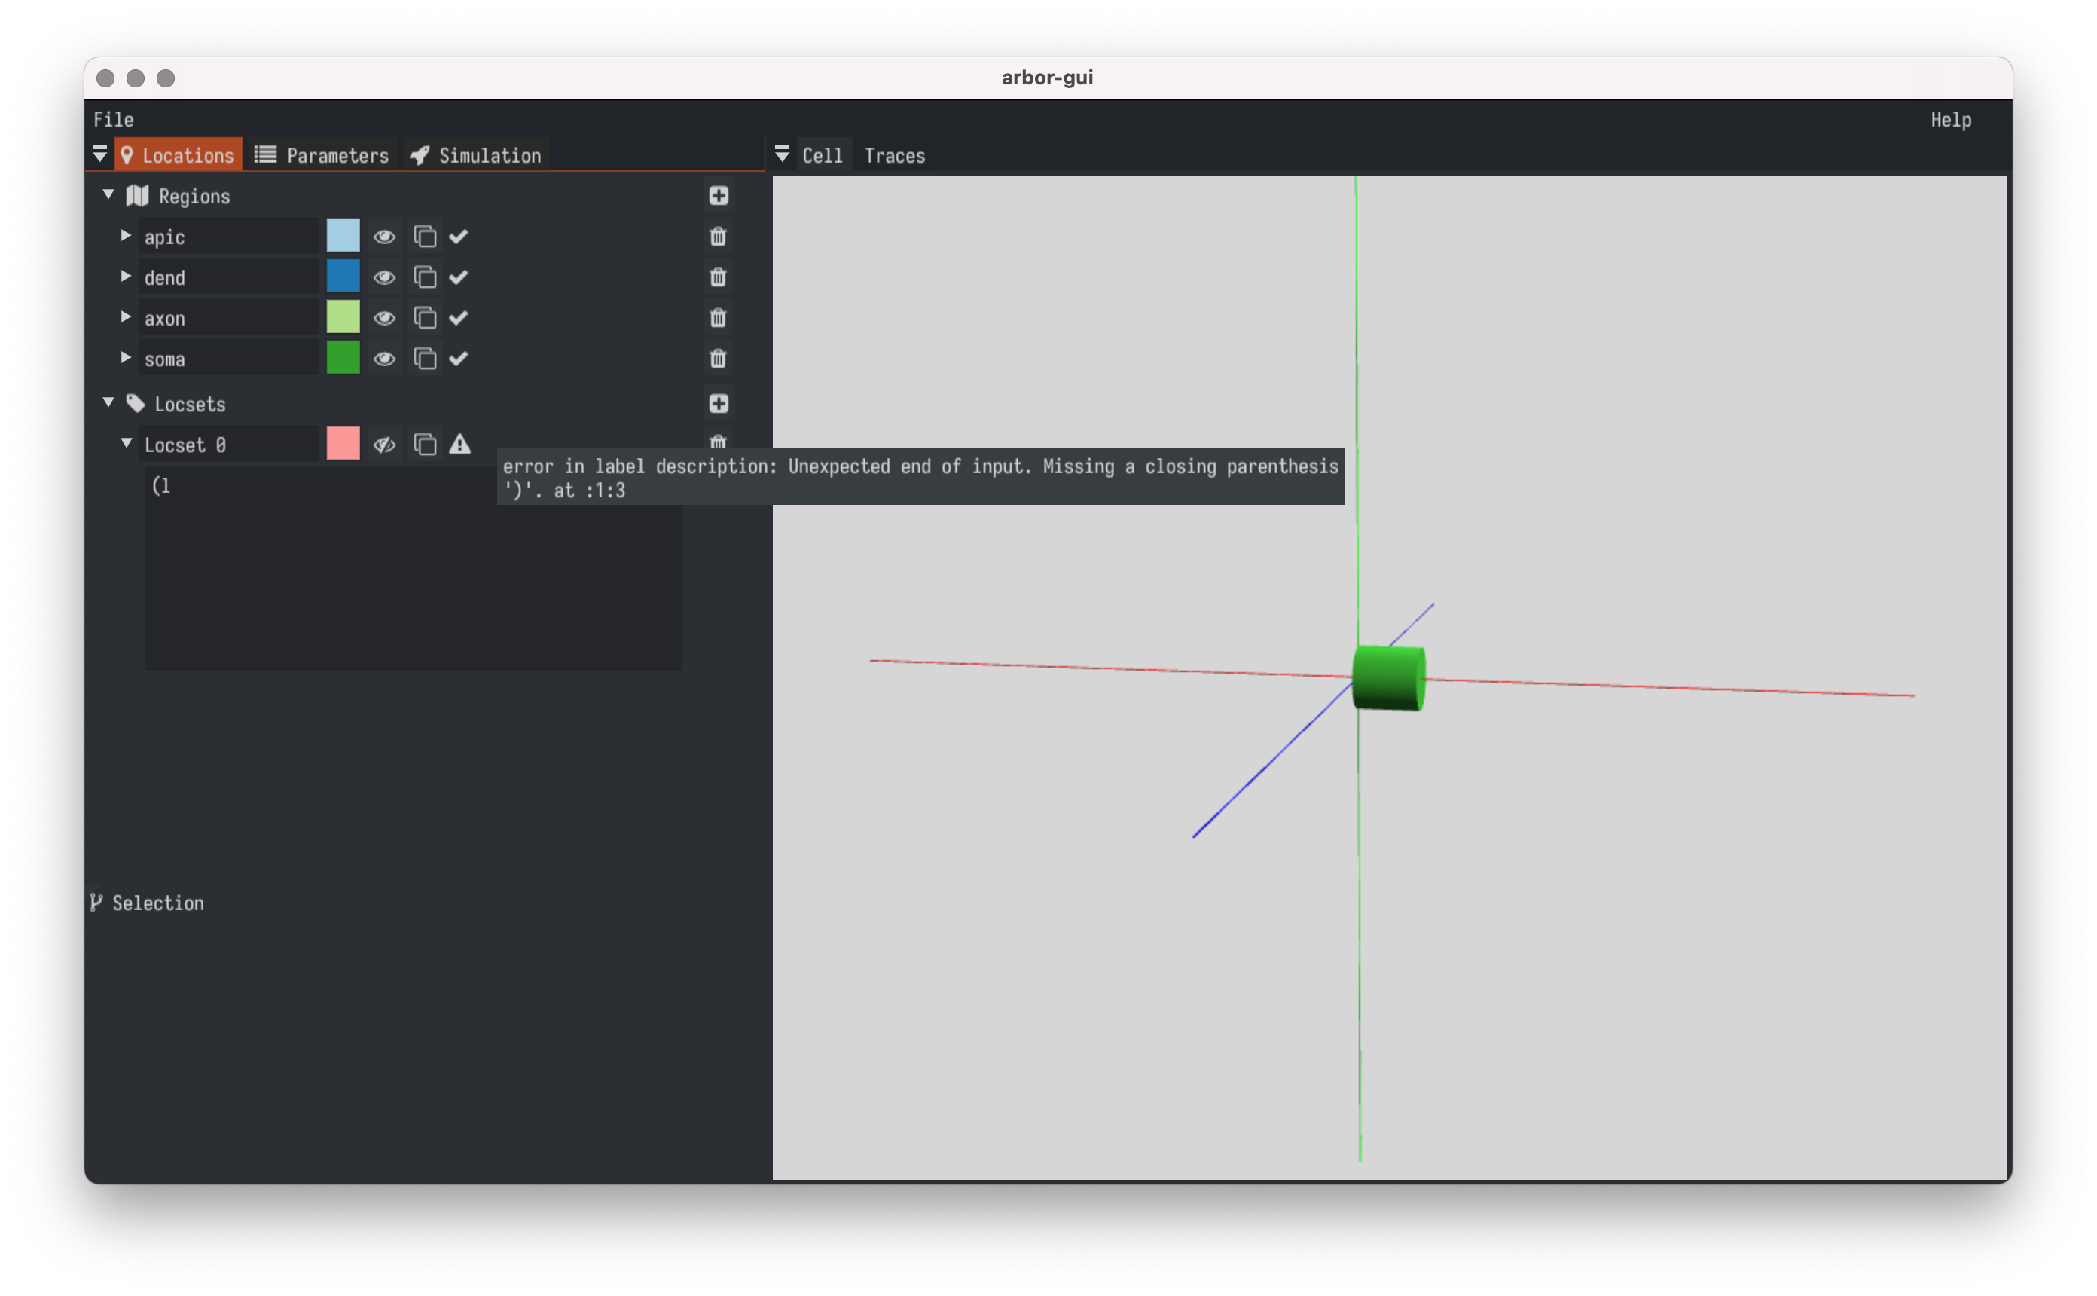
Task: Click the add Region icon
Action: click(x=719, y=194)
